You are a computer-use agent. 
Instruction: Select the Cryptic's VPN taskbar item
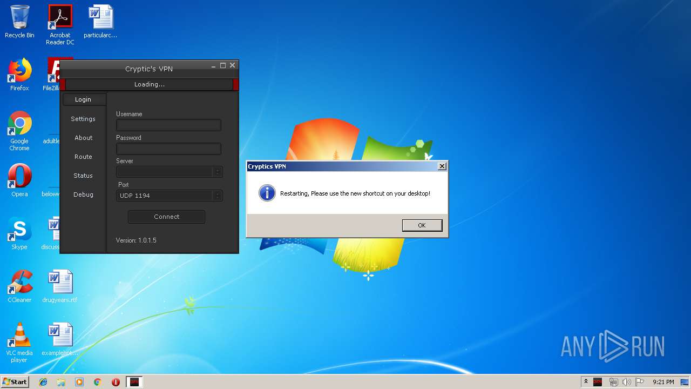(134, 382)
